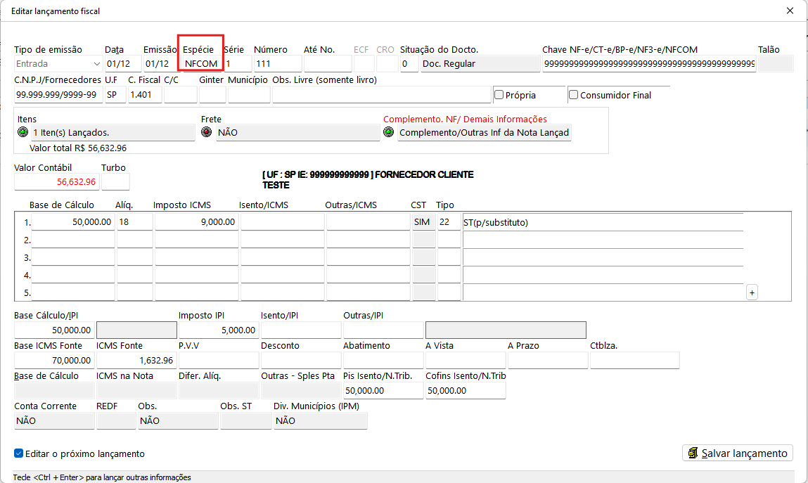808x483 pixels.
Task: Open Complemento/Outras Inf da Nota button
Action: 484,132
